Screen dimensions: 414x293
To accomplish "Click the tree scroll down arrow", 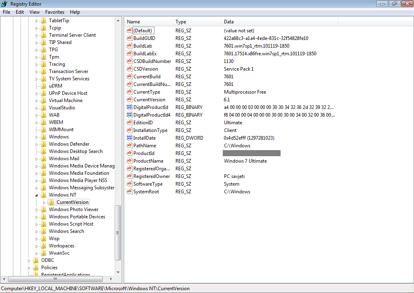I will pos(118,272).
